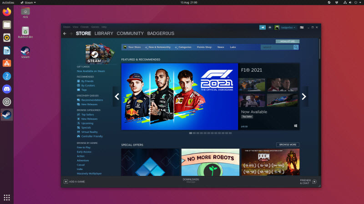The width and height of the screenshot is (364, 204).
Task: Open the Rubbish Bin desktop icon
Action: (25, 32)
